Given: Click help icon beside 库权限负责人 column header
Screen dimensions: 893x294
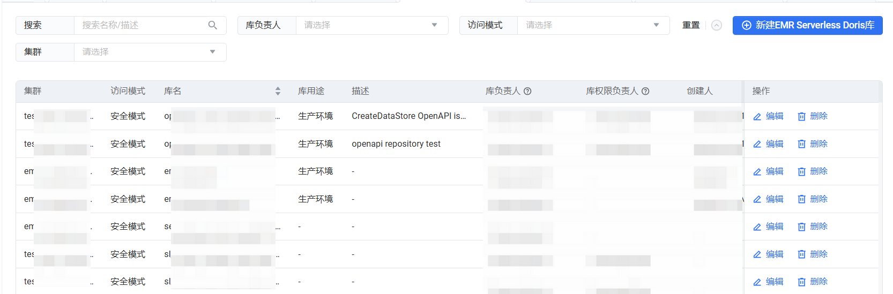Looking at the screenshot, I should (645, 91).
